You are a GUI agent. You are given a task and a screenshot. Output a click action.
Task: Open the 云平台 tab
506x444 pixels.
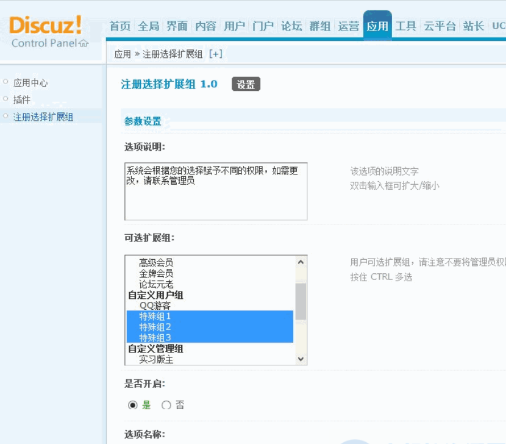pyautogui.click(x=440, y=27)
